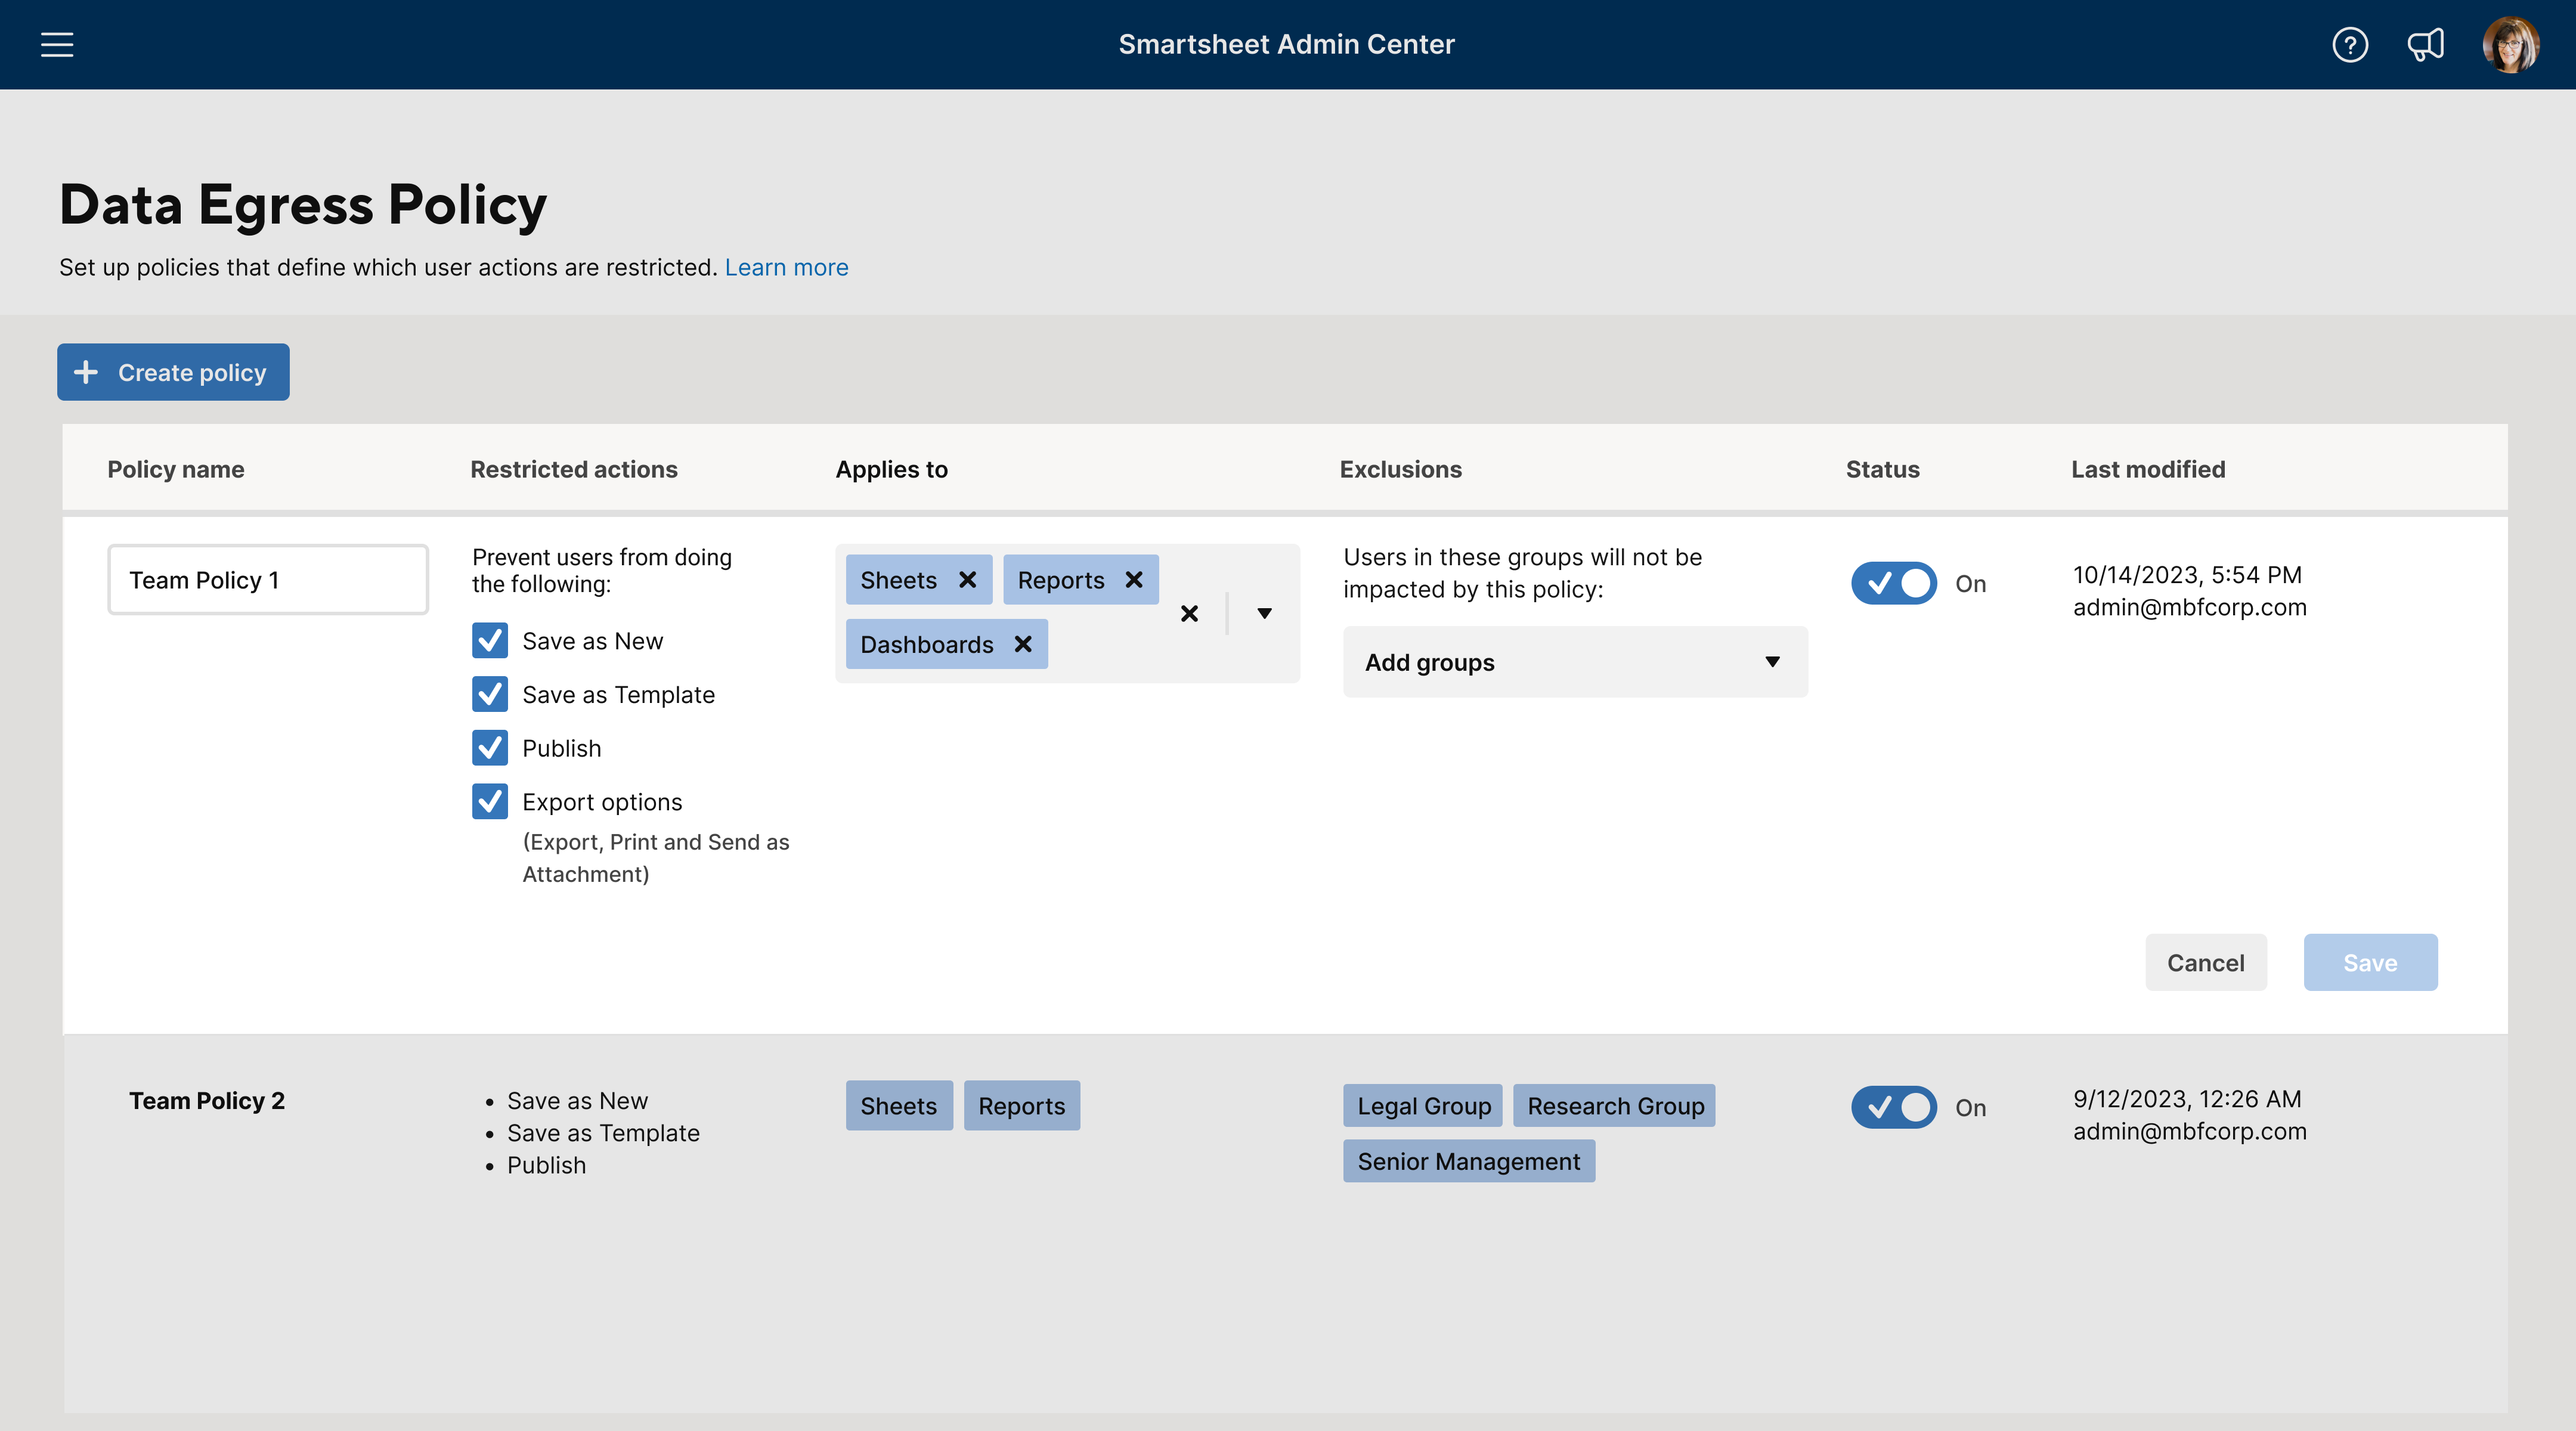This screenshot has height=1431, width=2576.
Task: Open the navigation hamburger menu
Action: tap(56, 44)
